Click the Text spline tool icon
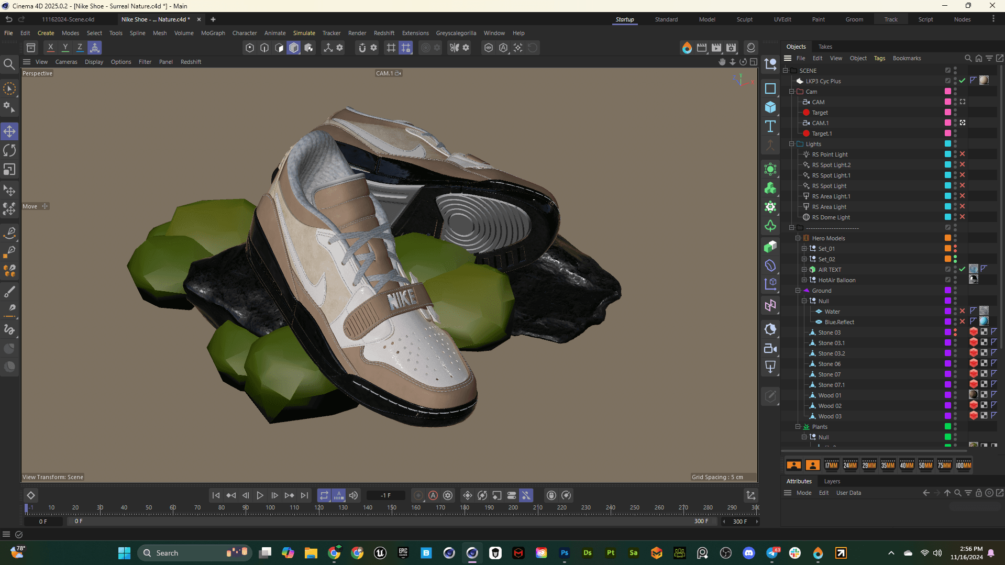This screenshot has height=565, width=1005. [770, 126]
